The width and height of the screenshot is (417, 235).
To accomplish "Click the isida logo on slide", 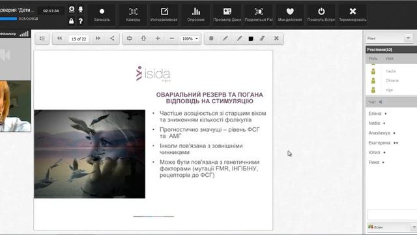I will click(153, 74).
